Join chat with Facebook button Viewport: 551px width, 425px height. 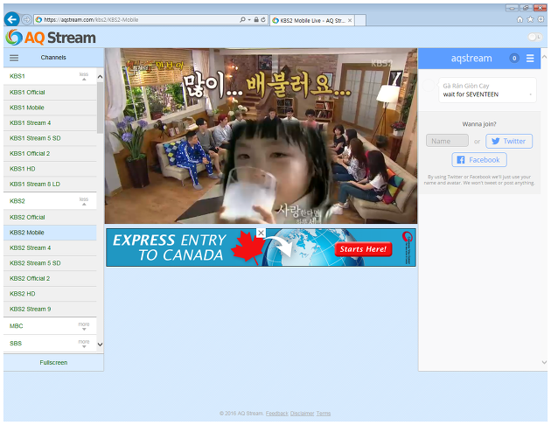click(479, 160)
